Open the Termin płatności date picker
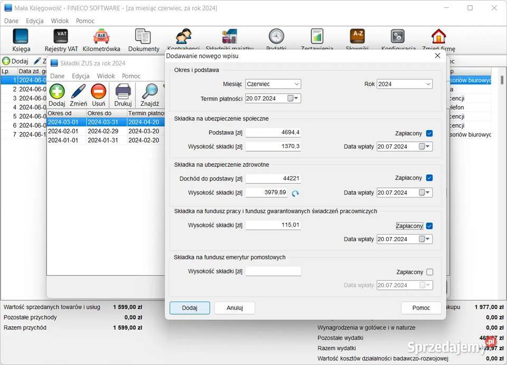The width and height of the screenshot is (507, 365). click(x=294, y=98)
